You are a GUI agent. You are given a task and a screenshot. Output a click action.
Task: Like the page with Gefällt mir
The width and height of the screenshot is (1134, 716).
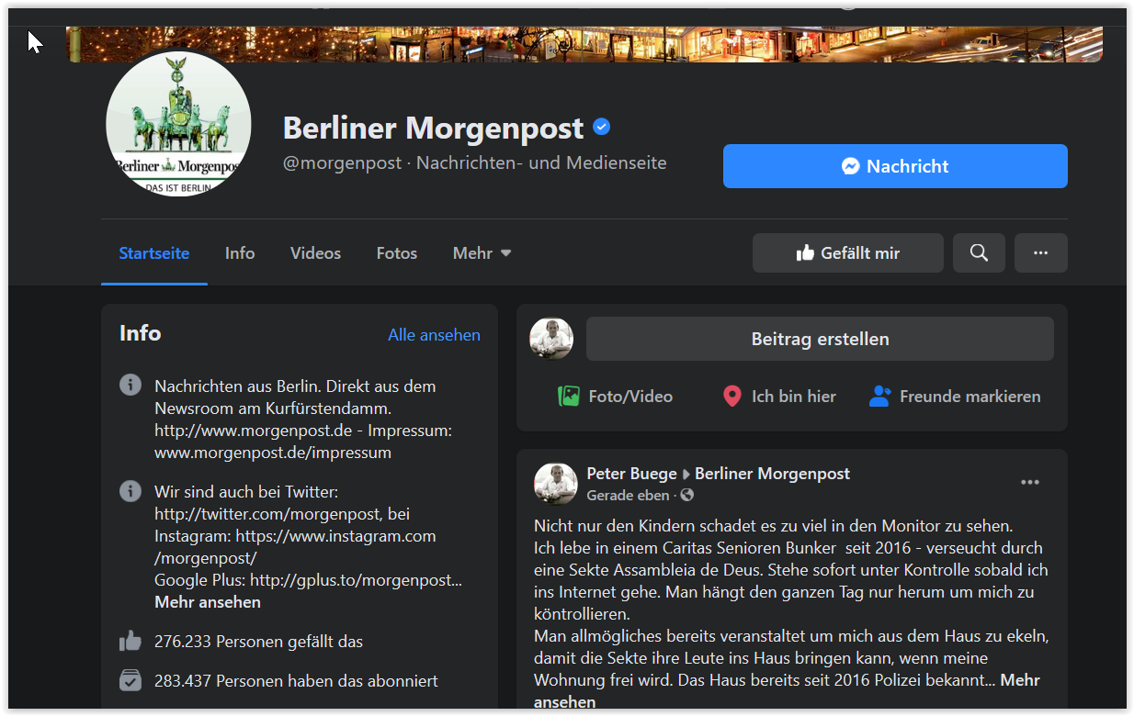847,253
